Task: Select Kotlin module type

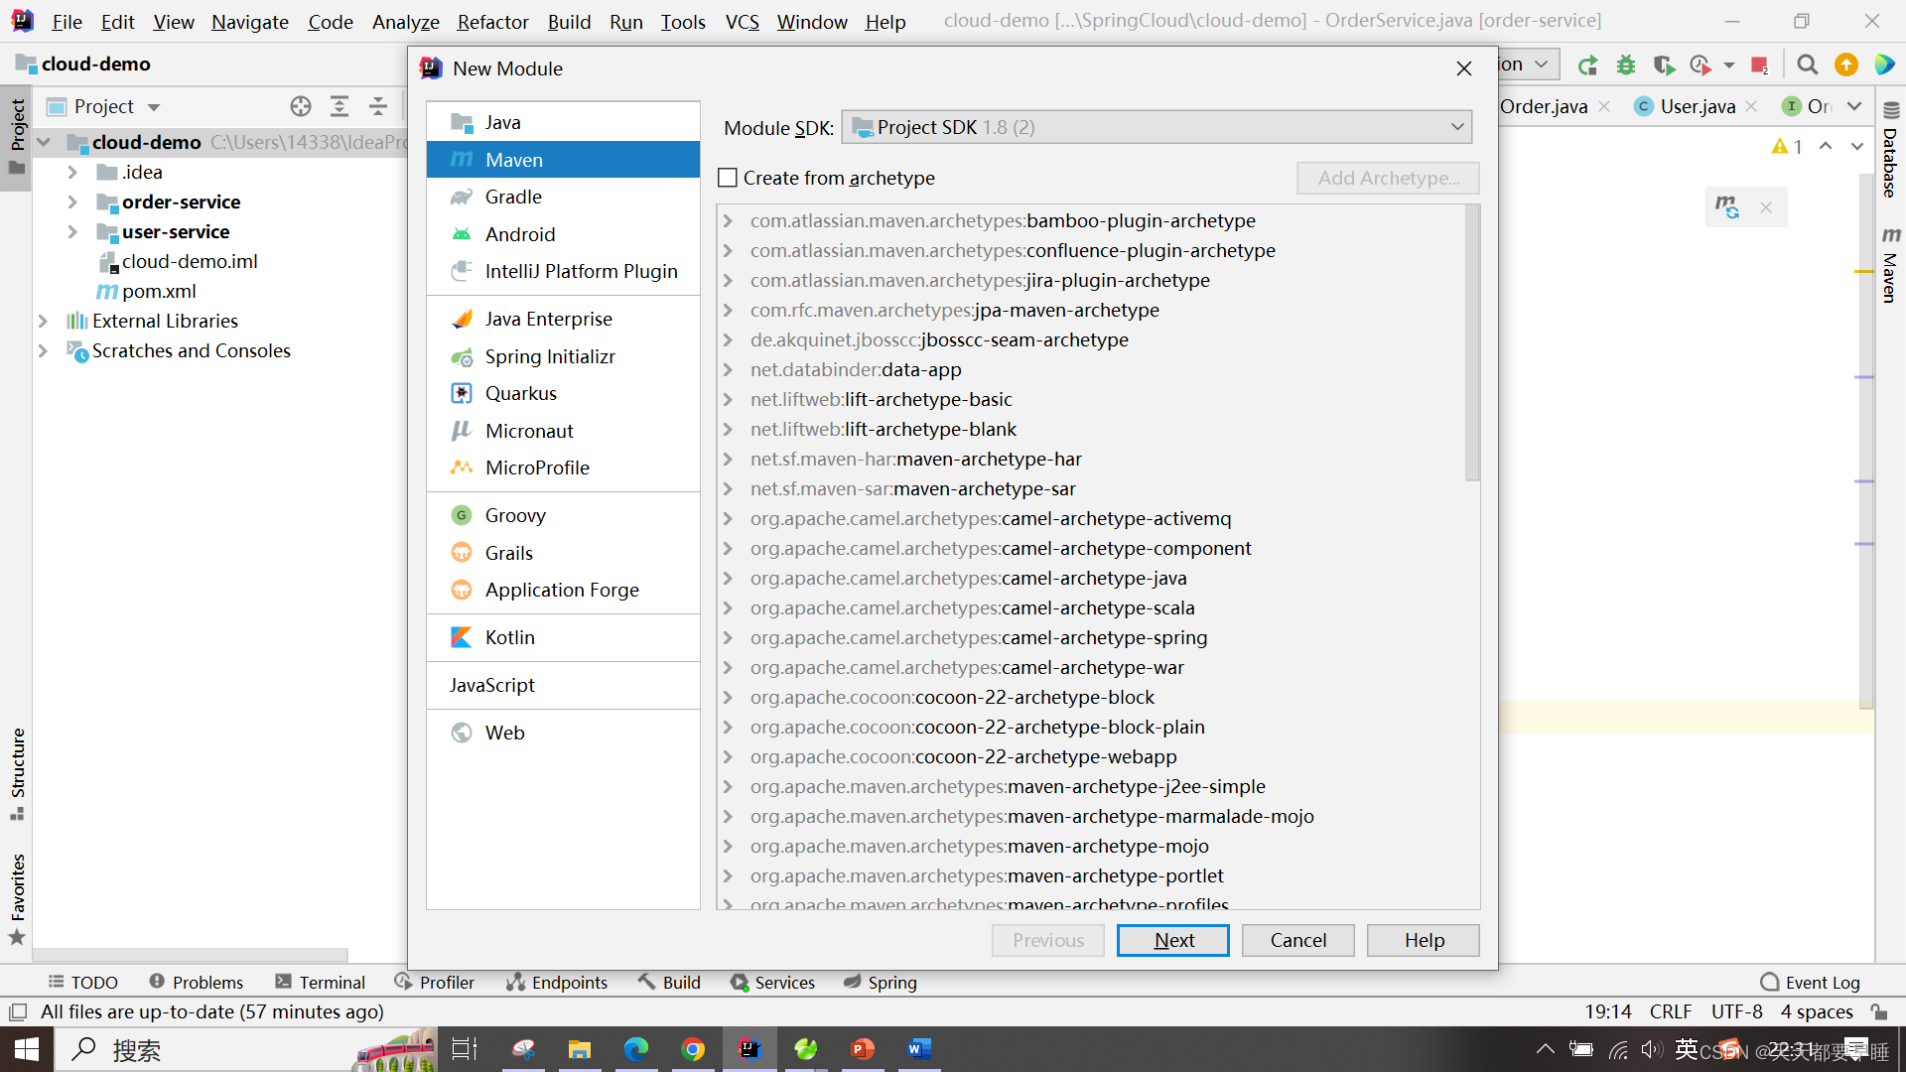Action: point(563,637)
